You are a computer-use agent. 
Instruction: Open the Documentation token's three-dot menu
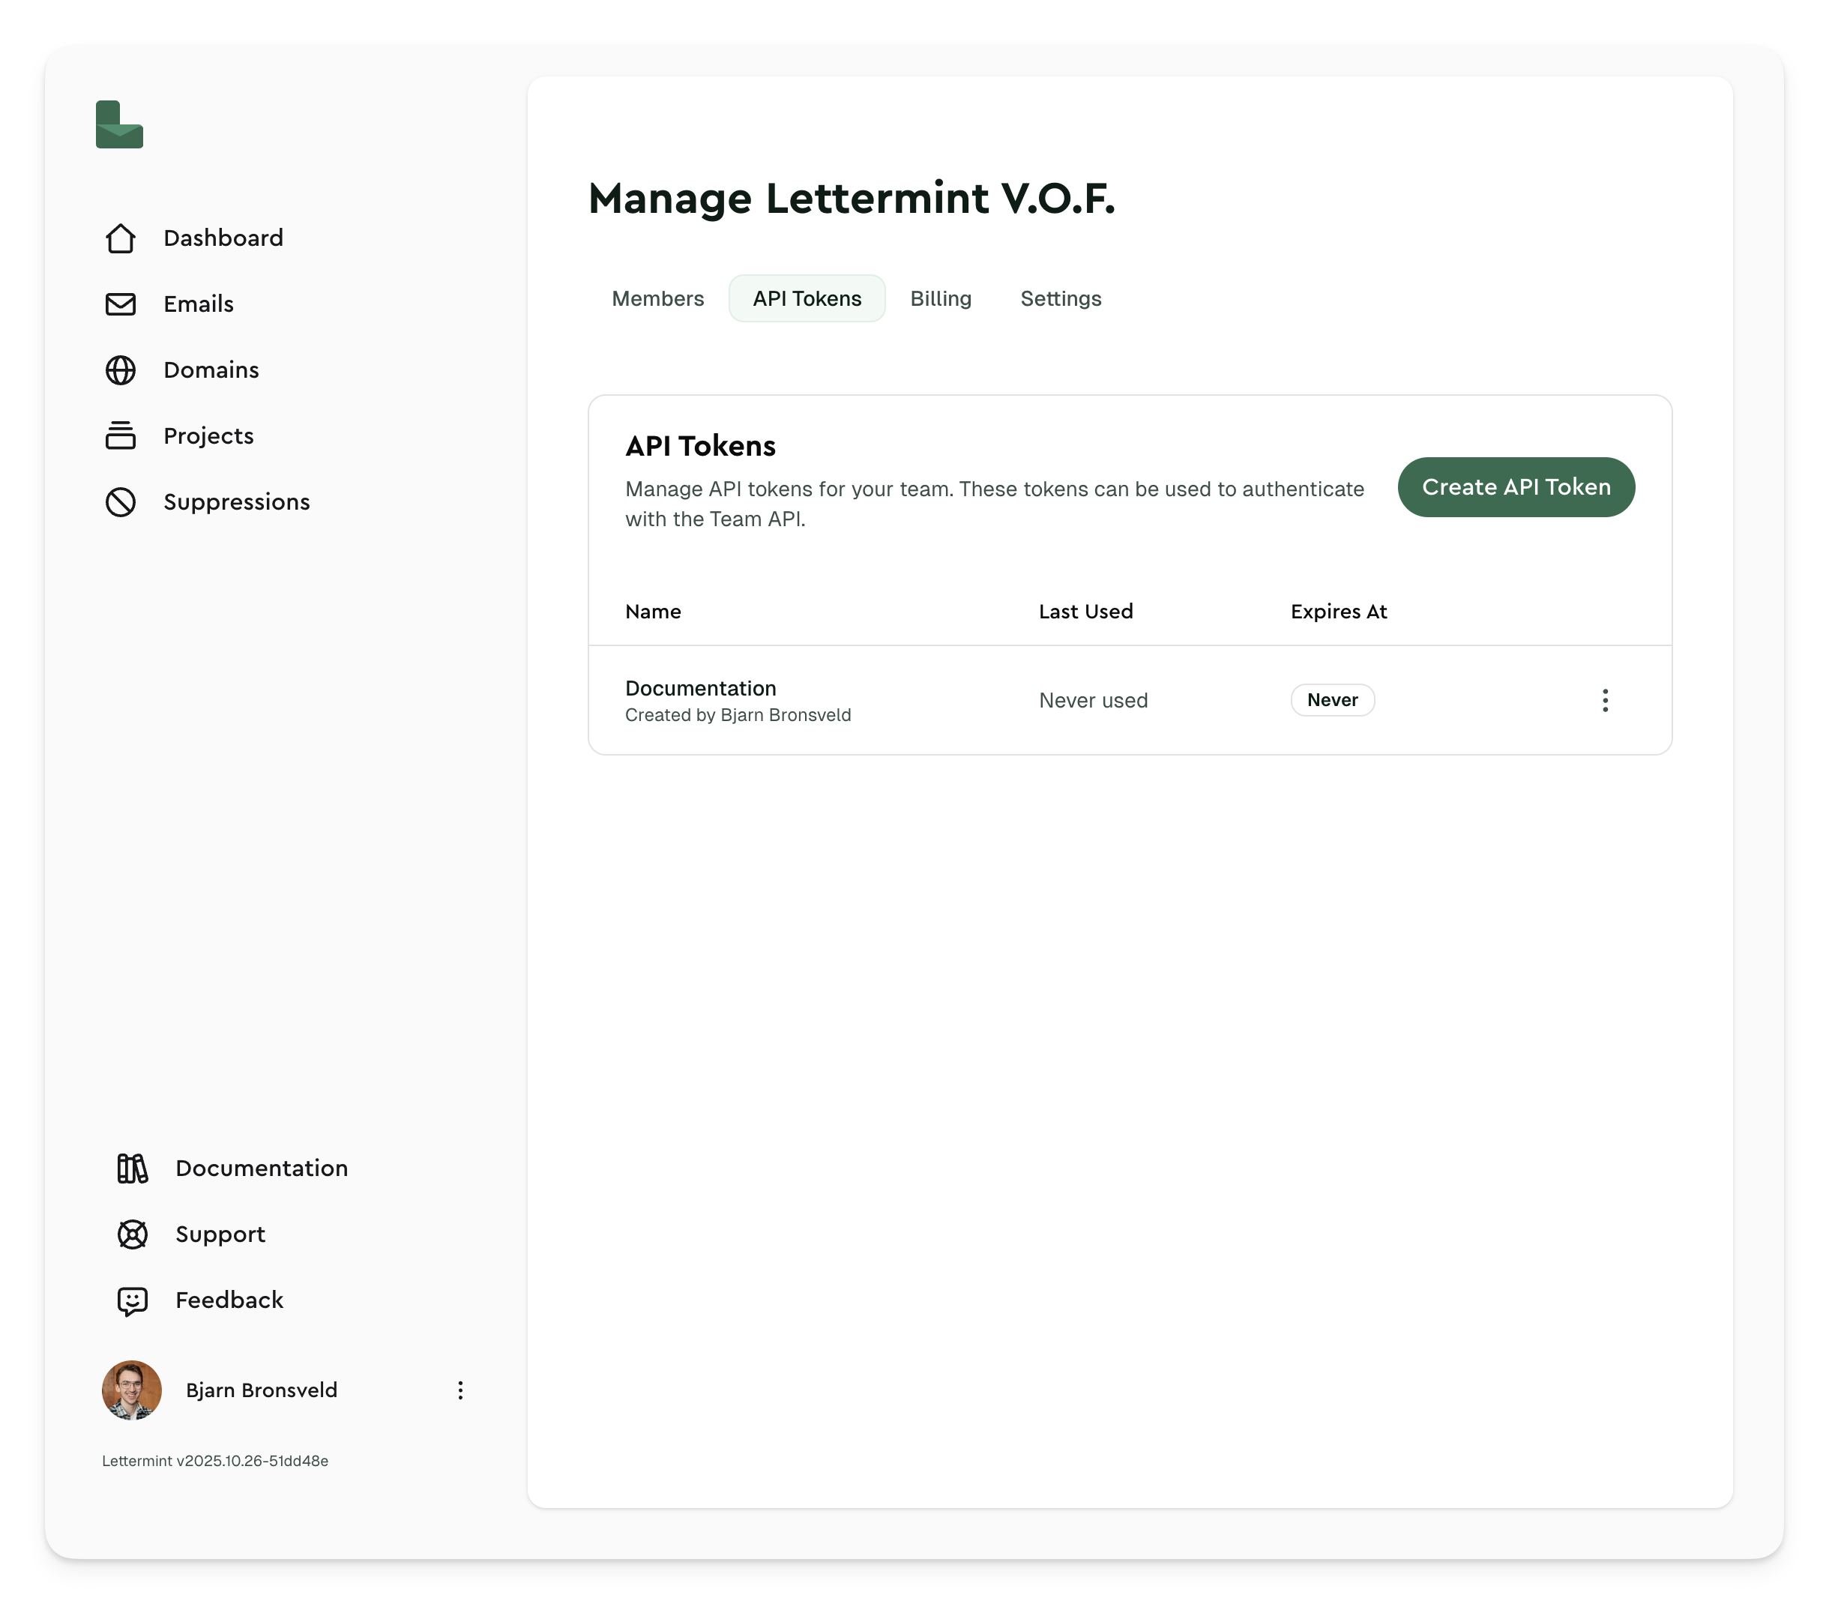pyautogui.click(x=1606, y=701)
